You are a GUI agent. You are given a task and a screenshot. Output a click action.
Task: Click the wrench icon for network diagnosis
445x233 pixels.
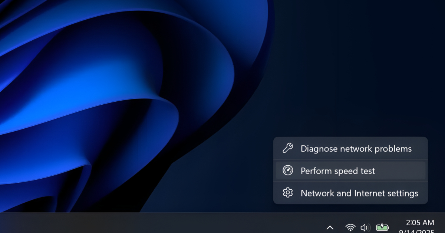pyautogui.click(x=288, y=148)
